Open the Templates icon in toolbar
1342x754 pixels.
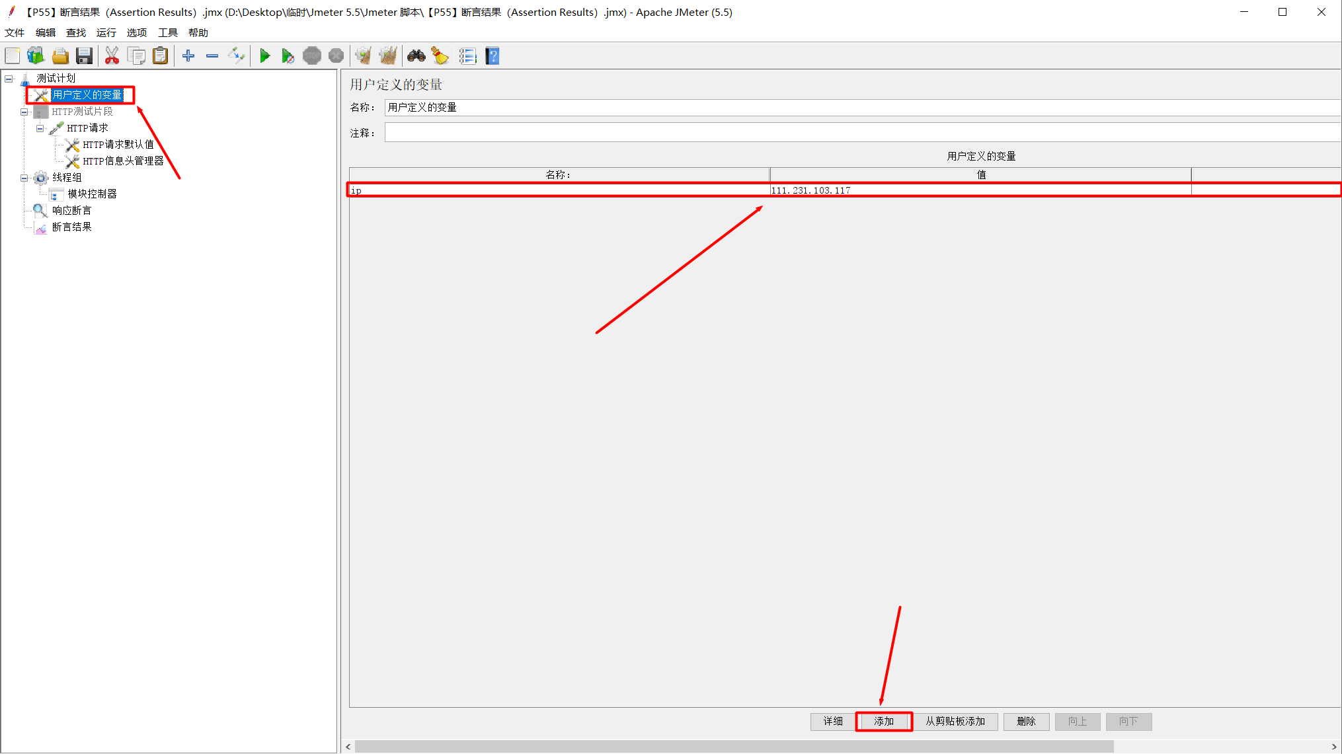coord(36,56)
